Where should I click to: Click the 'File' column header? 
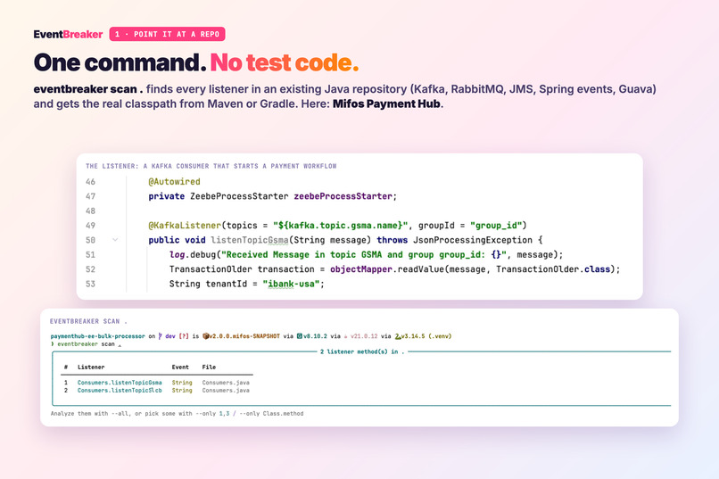[209, 368]
